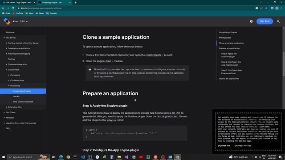The height and width of the screenshot is (160, 285).
Task: Expand the Releases section
Action: click(x=4, y=118)
